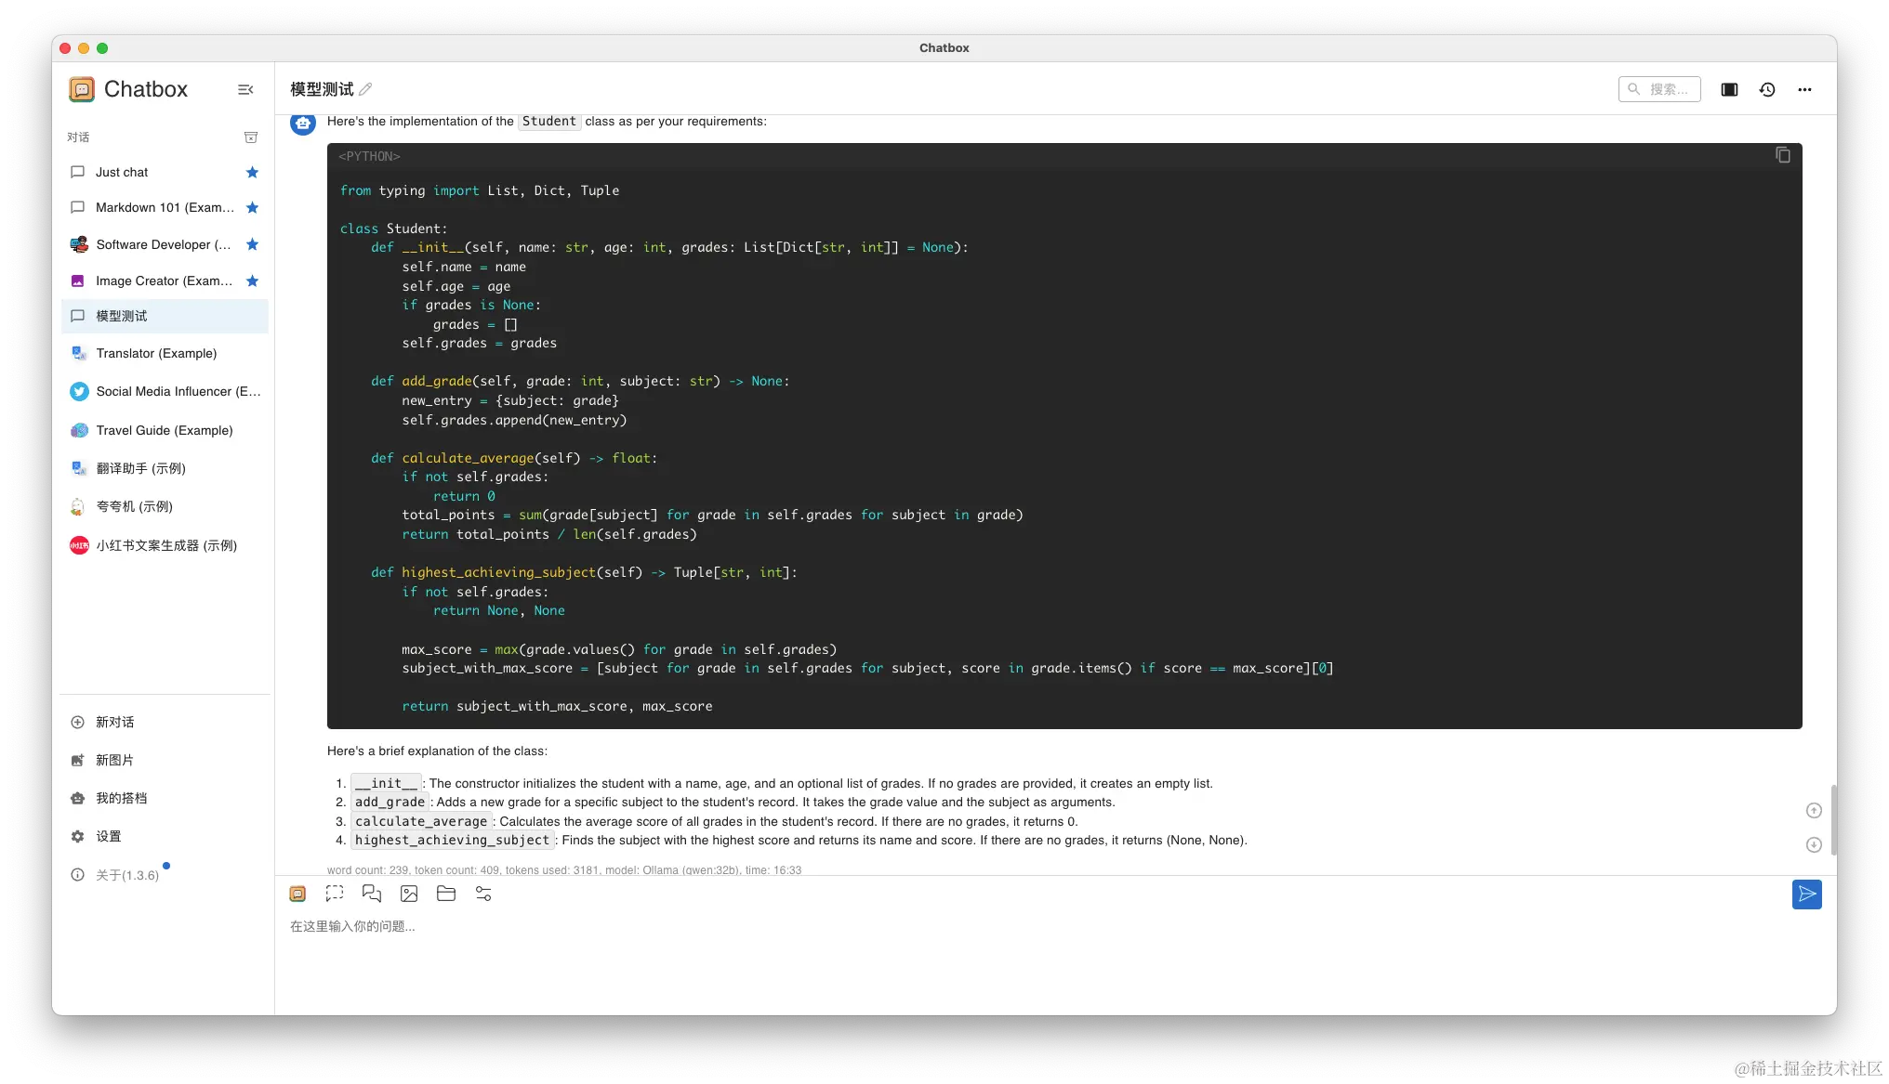
Task: Click the archive icon beside 对话 header
Action: pos(251,137)
